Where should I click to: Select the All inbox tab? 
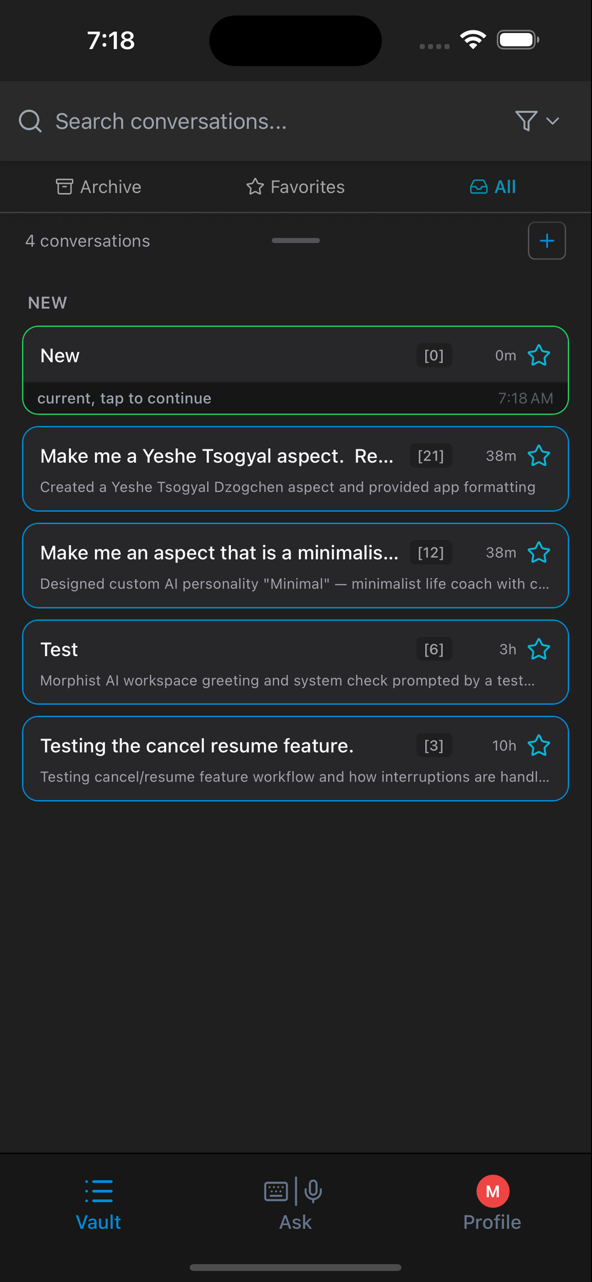[x=492, y=187]
